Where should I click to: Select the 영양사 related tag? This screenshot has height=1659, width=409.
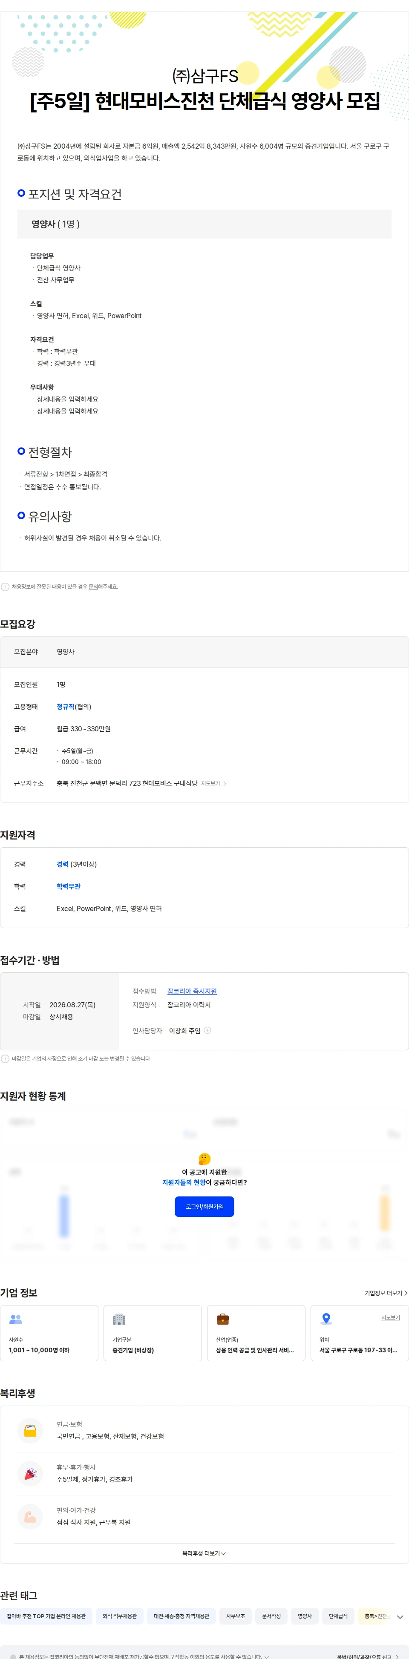click(x=305, y=1616)
